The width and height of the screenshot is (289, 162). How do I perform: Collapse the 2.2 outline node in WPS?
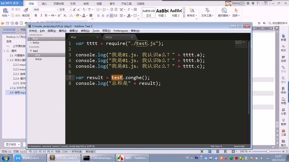coord(8,60)
